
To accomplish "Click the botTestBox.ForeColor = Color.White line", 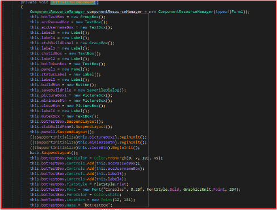I will [75, 195].
